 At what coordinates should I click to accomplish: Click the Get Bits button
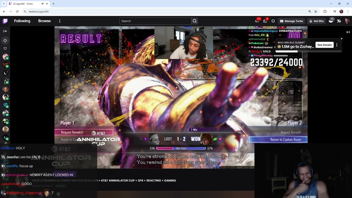(317, 21)
